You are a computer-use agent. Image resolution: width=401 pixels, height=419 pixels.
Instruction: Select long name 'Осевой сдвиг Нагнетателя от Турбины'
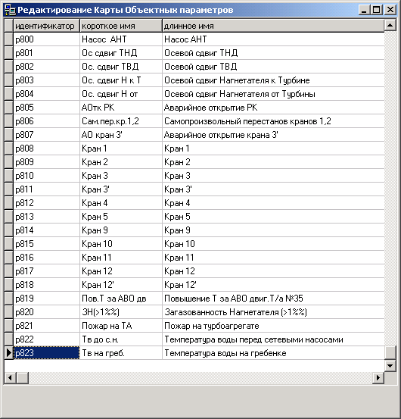tap(273, 94)
